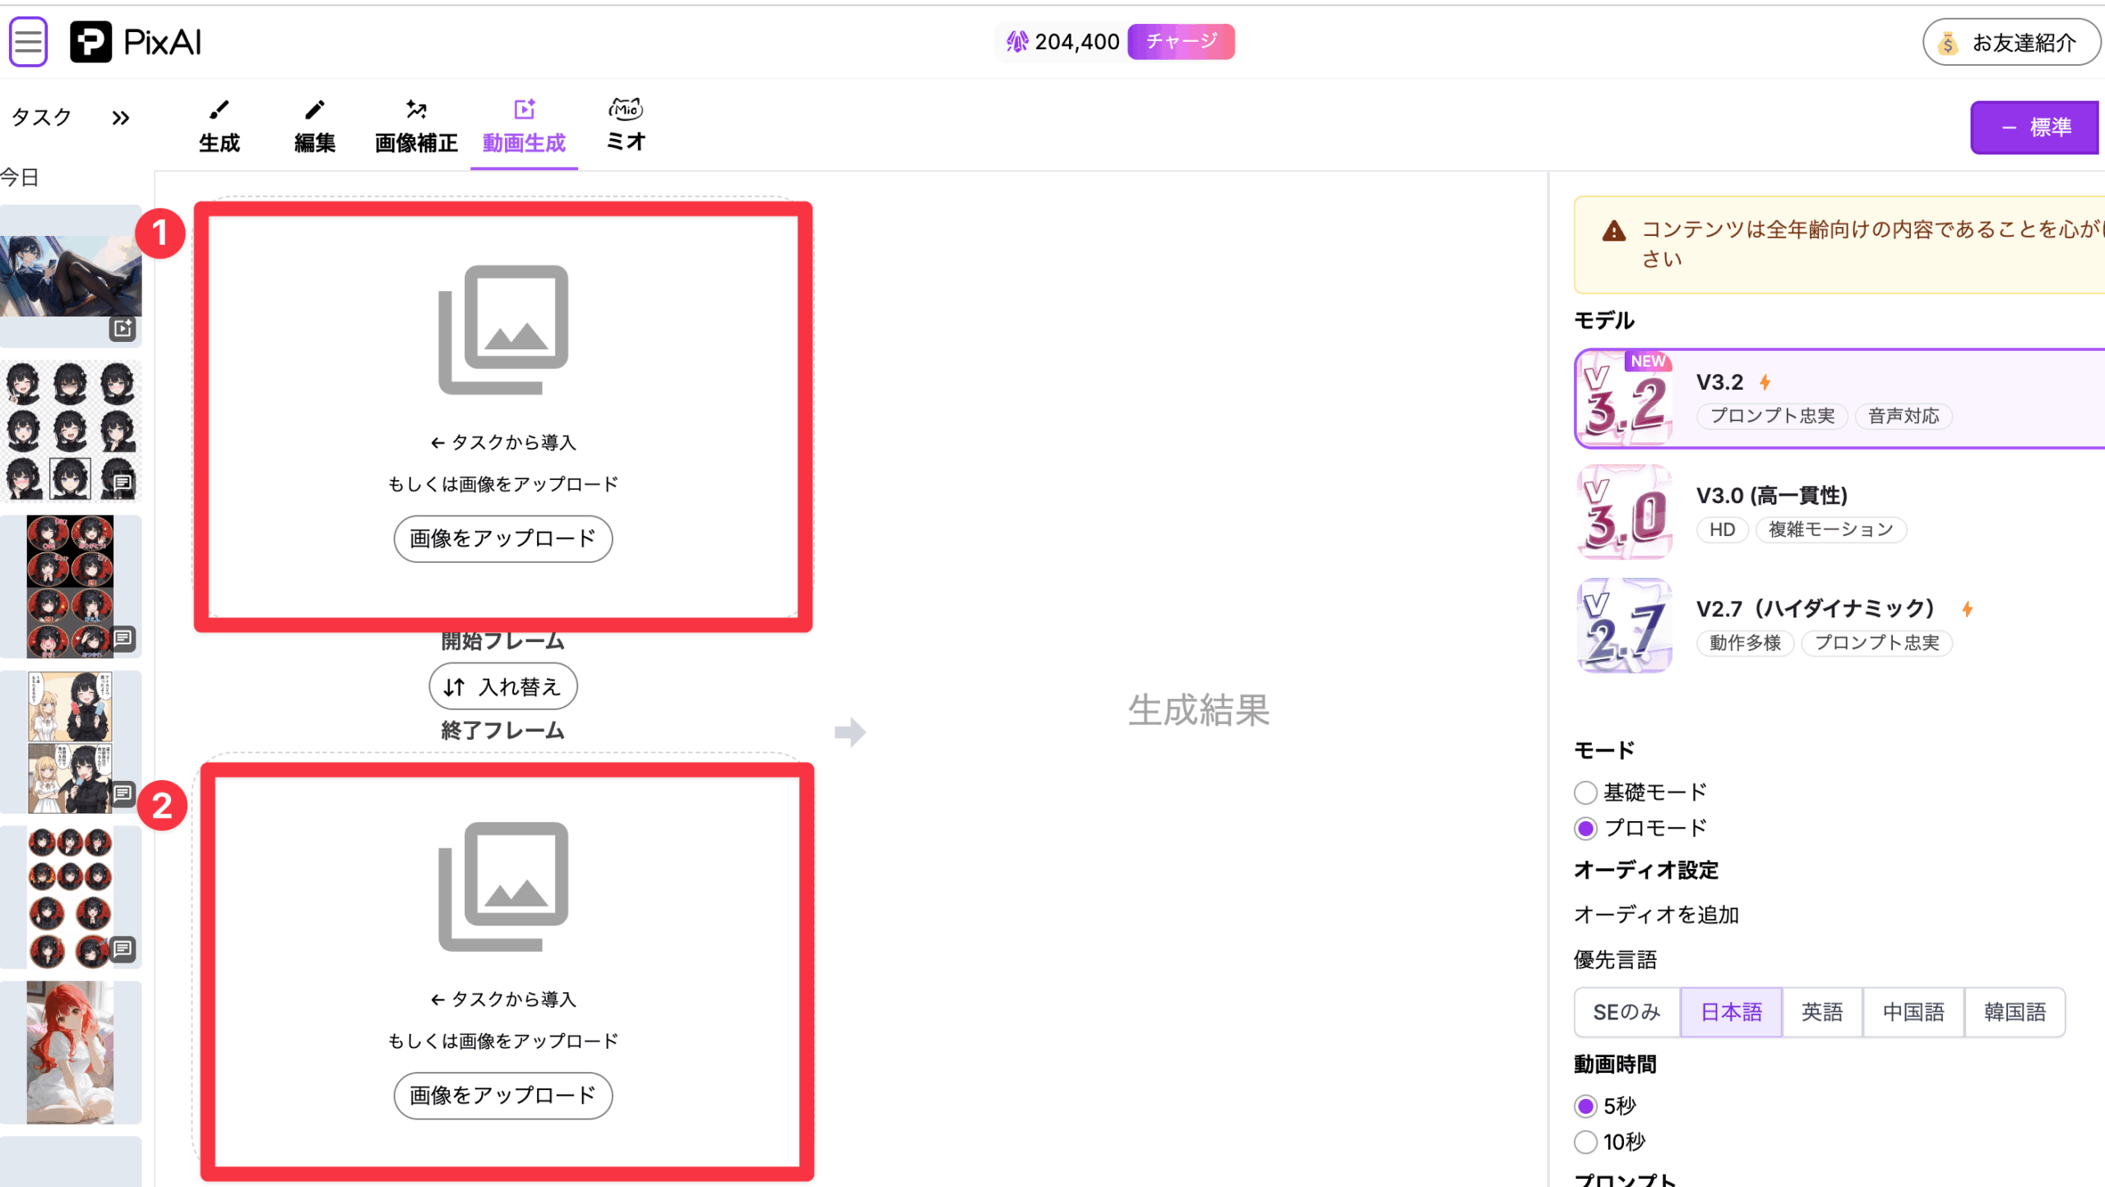The image size is (2105, 1187).
Task: Collapse panel with 標準 button
Action: [2034, 127]
